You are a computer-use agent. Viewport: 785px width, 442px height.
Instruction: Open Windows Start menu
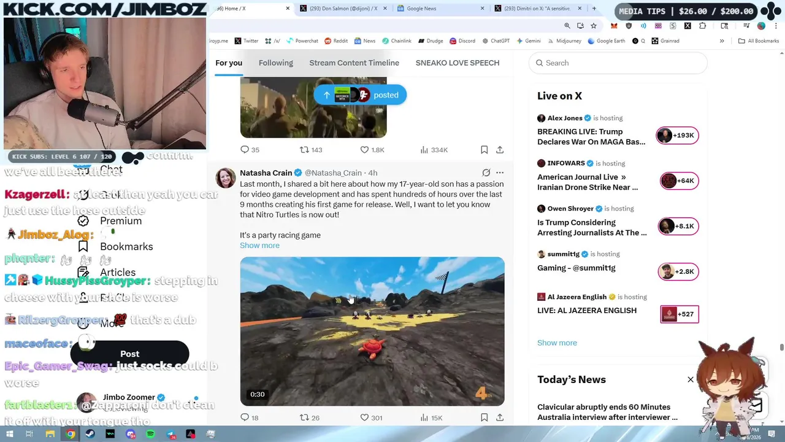click(9, 434)
